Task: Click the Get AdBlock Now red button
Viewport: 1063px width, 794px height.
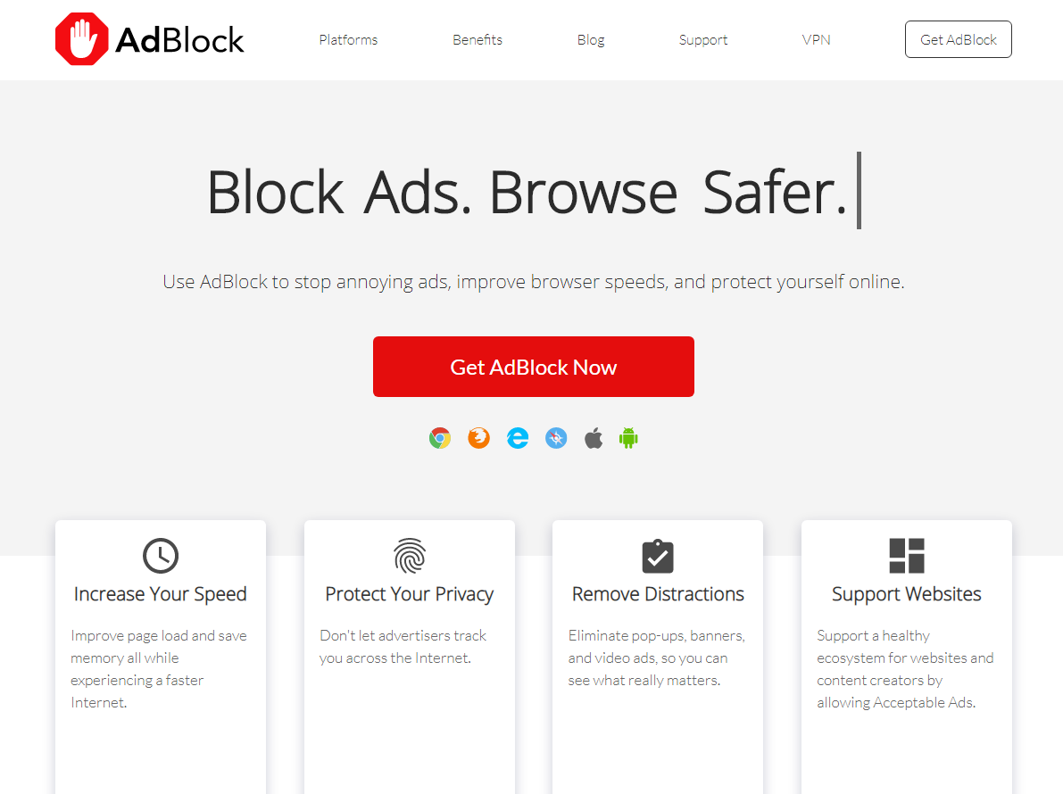Action: click(x=533, y=367)
